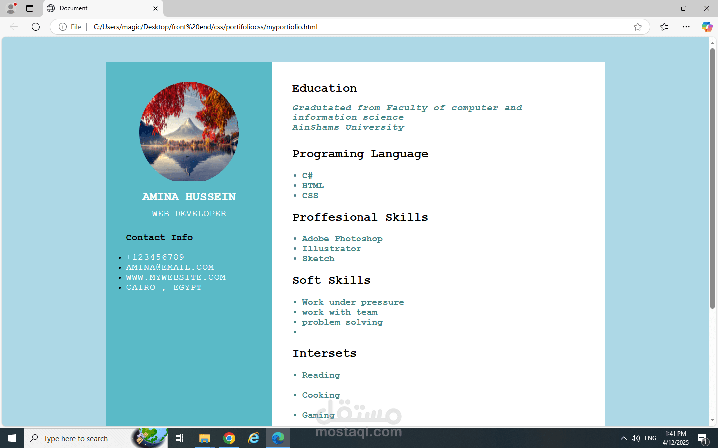Open the volume control icon
This screenshot has width=718, height=448.
coord(636,438)
